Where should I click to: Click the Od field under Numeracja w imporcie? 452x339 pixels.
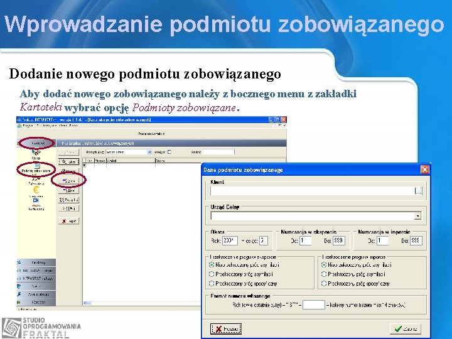click(x=382, y=240)
